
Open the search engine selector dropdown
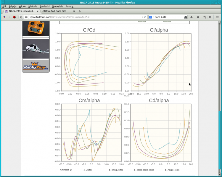(151, 17)
